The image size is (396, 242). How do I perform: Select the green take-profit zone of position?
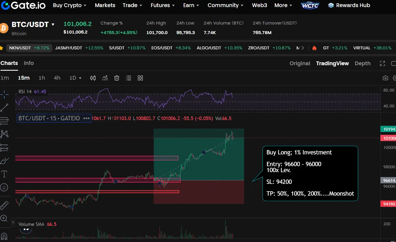199,154
